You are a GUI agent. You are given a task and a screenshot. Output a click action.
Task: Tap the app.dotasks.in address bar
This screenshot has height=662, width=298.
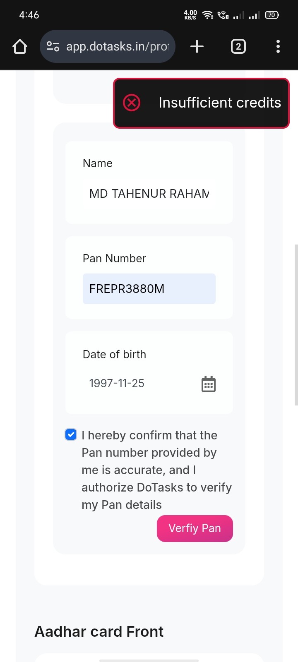tap(118, 46)
